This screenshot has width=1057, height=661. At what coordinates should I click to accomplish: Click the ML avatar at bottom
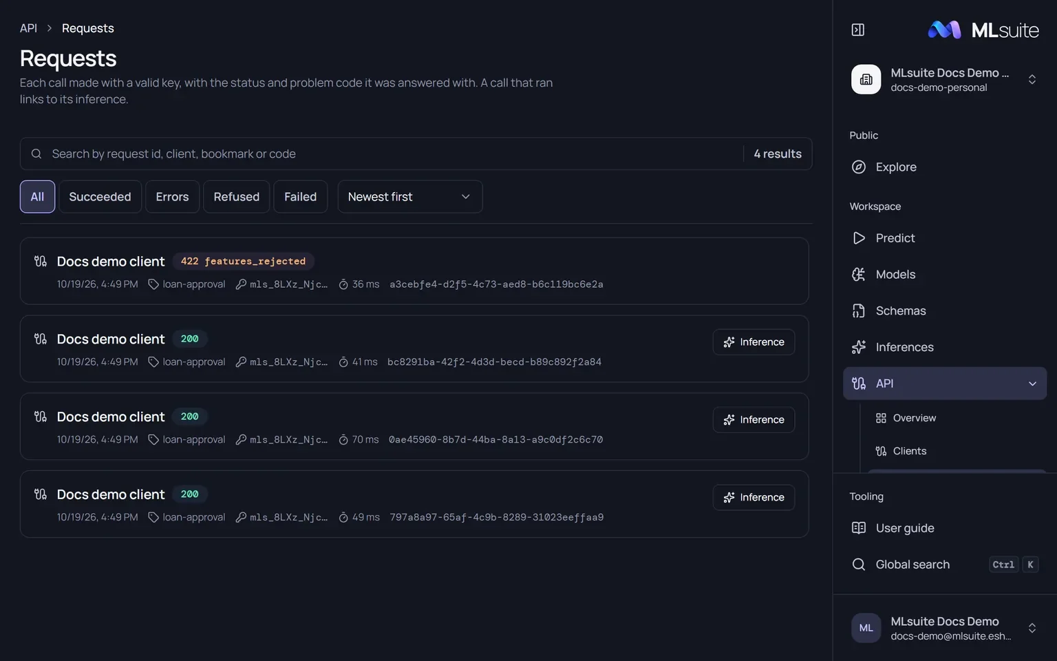(x=866, y=628)
